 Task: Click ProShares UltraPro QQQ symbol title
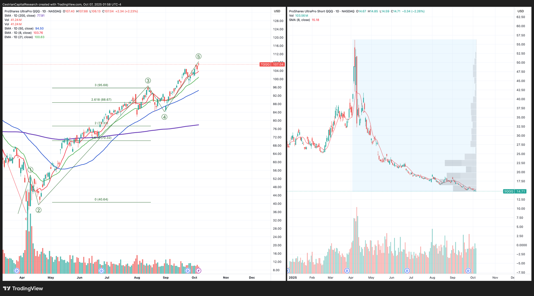click(x=22, y=11)
